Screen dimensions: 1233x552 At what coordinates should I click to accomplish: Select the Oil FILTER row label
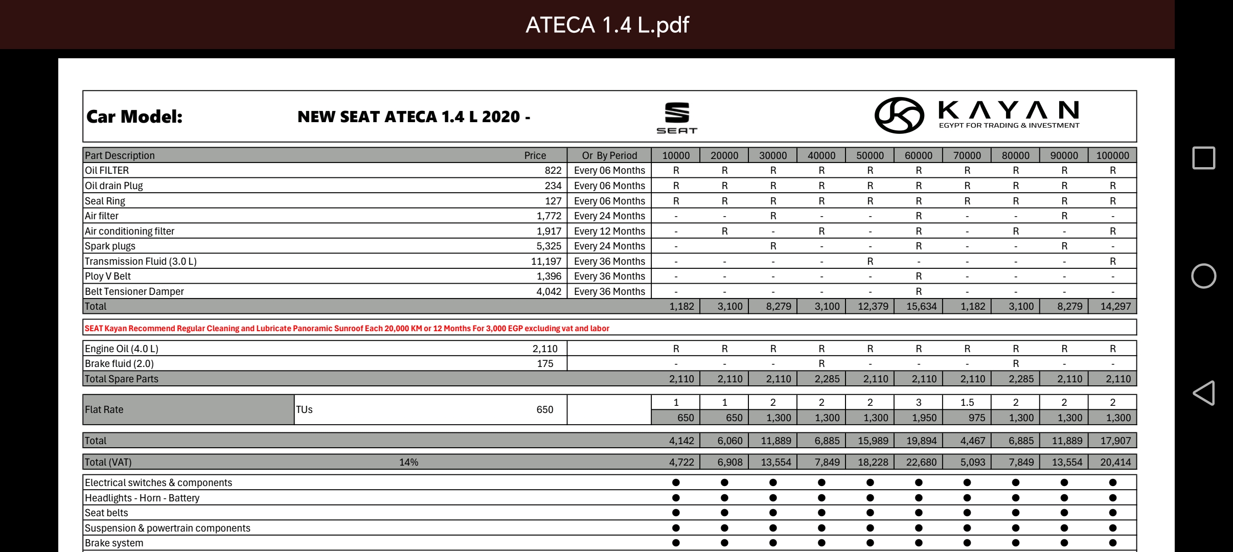107,170
